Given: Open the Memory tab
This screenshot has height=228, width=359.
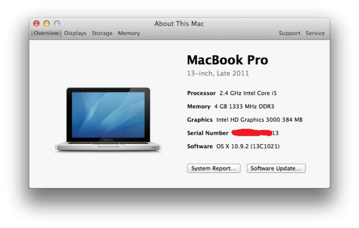Looking at the screenshot, I should tap(128, 34).
